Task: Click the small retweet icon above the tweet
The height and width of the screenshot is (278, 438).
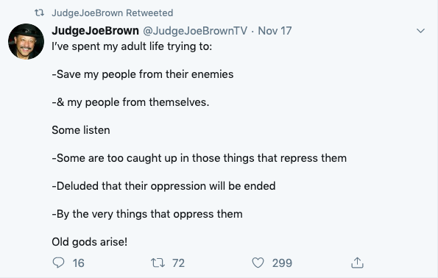Action: point(40,13)
